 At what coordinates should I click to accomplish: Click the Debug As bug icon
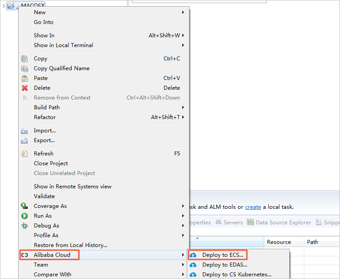25,226
